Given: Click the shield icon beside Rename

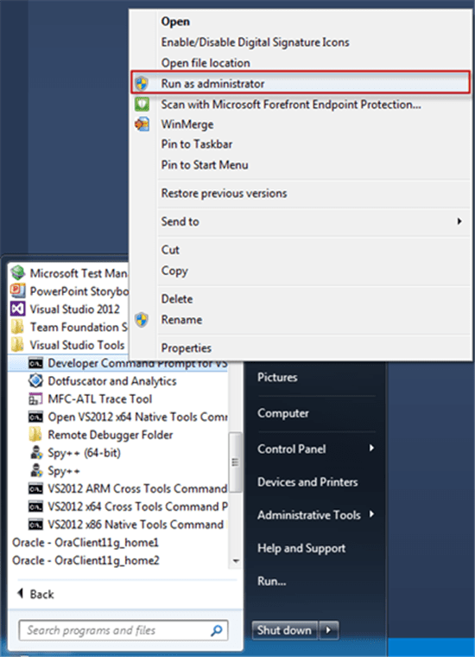Looking at the screenshot, I should point(142,320).
